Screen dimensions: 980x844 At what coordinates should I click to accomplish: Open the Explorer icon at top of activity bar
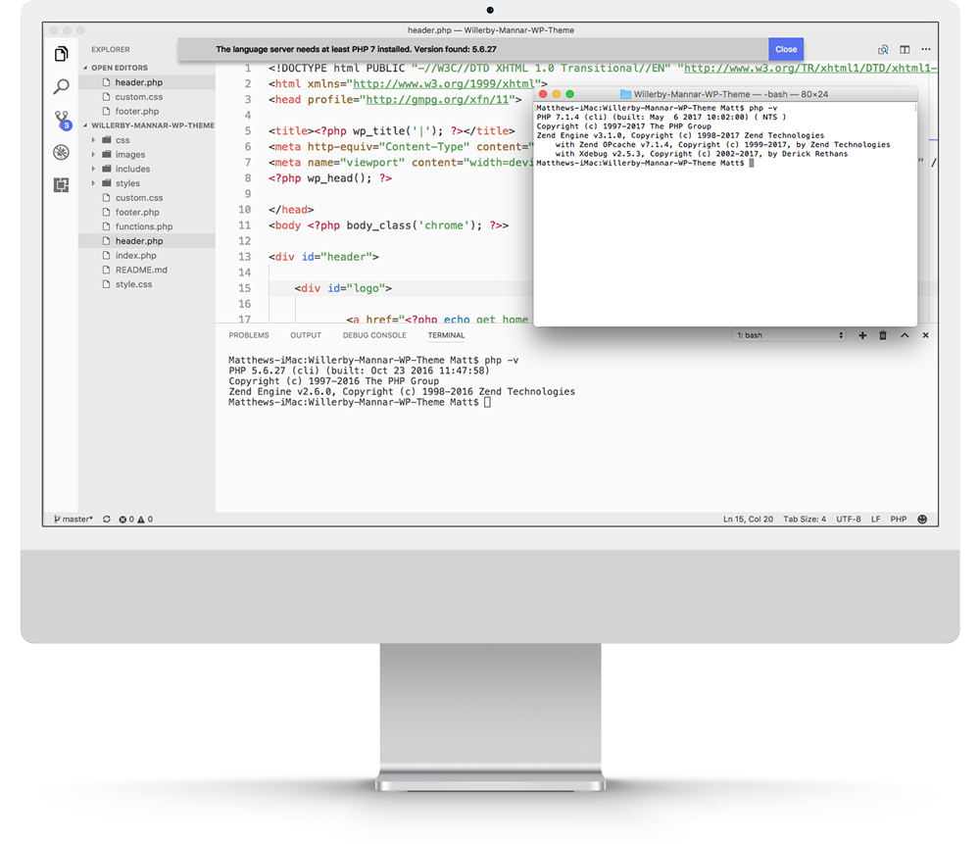61,54
